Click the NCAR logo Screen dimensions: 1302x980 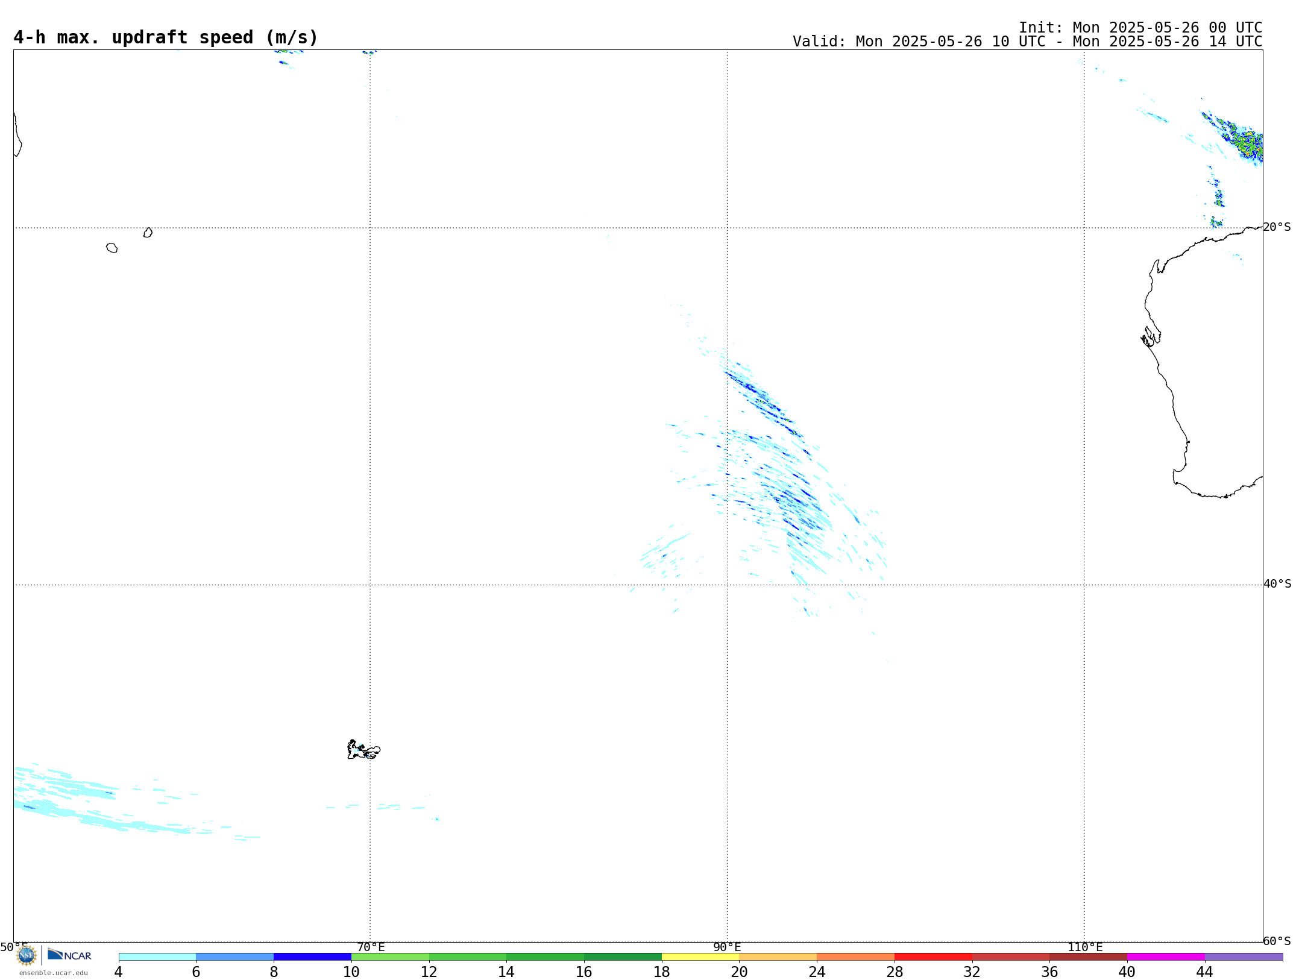[x=69, y=955]
